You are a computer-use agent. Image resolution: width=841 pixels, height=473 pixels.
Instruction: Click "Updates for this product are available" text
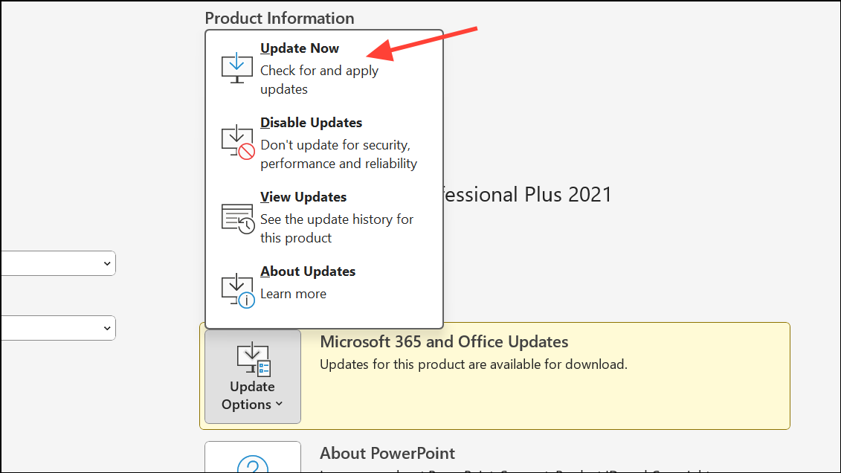(x=474, y=364)
